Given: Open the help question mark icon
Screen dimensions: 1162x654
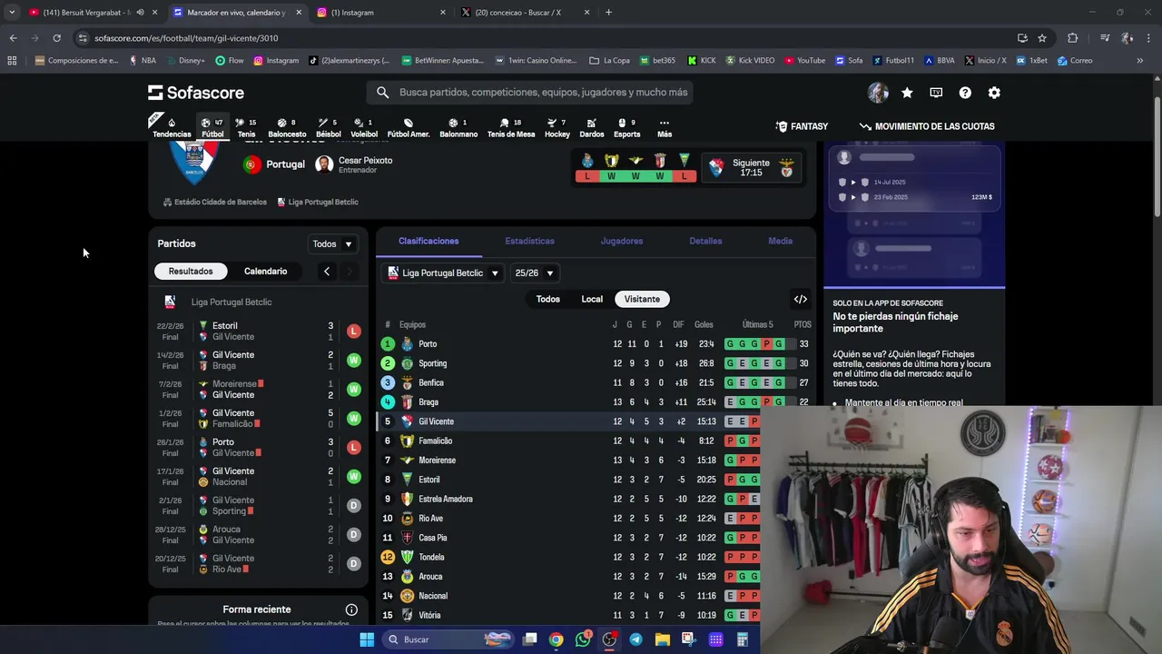Looking at the screenshot, I should (965, 93).
